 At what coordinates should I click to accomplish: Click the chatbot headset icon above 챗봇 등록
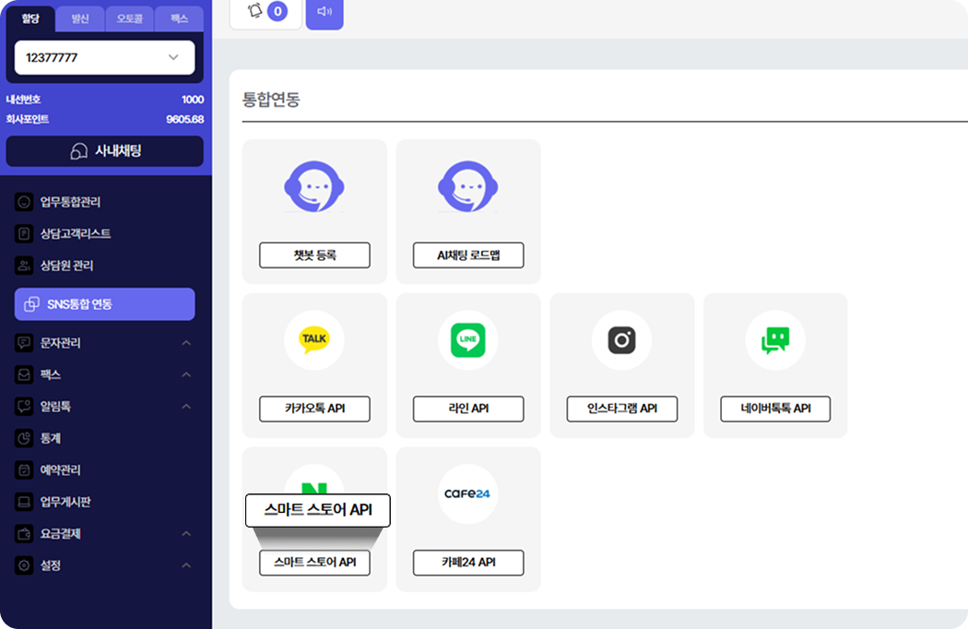(x=314, y=187)
